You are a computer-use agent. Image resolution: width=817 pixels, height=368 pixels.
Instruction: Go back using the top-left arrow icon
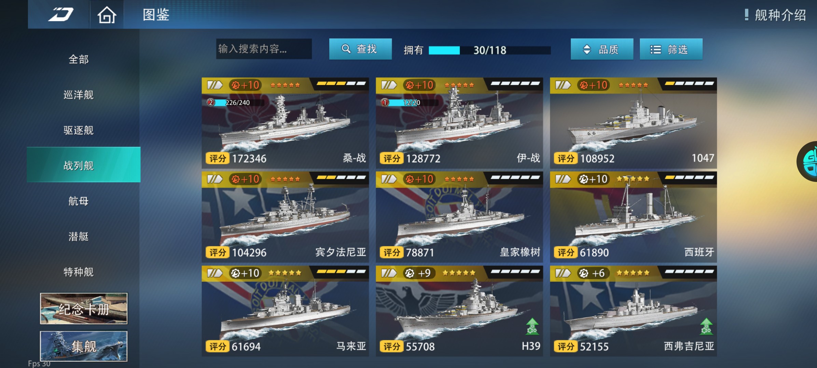pyautogui.click(x=60, y=14)
